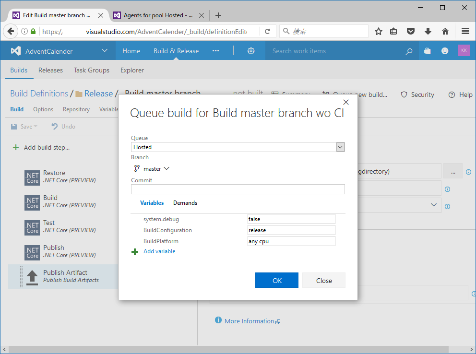This screenshot has width=476, height=354.
Task: Open the Save dropdown arrow
Action: [x=36, y=127]
